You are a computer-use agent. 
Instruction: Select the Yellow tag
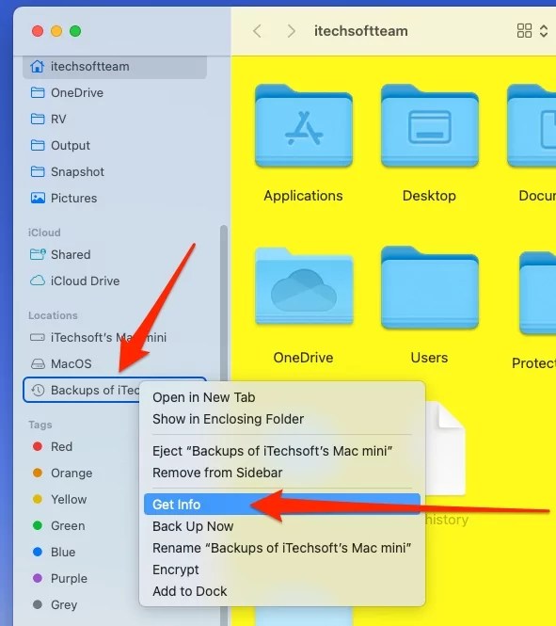59,499
